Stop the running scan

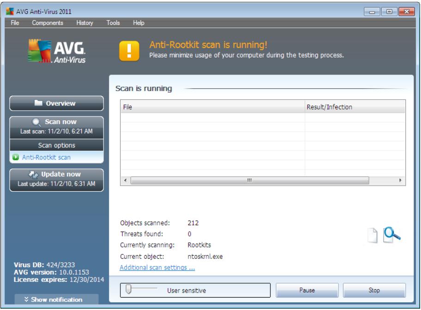pyautogui.click(x=374, y=290)
